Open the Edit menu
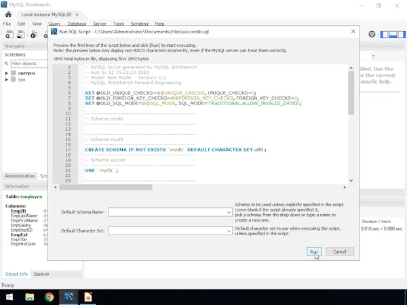This screenshot has height=305, width=407. (21, 24)
